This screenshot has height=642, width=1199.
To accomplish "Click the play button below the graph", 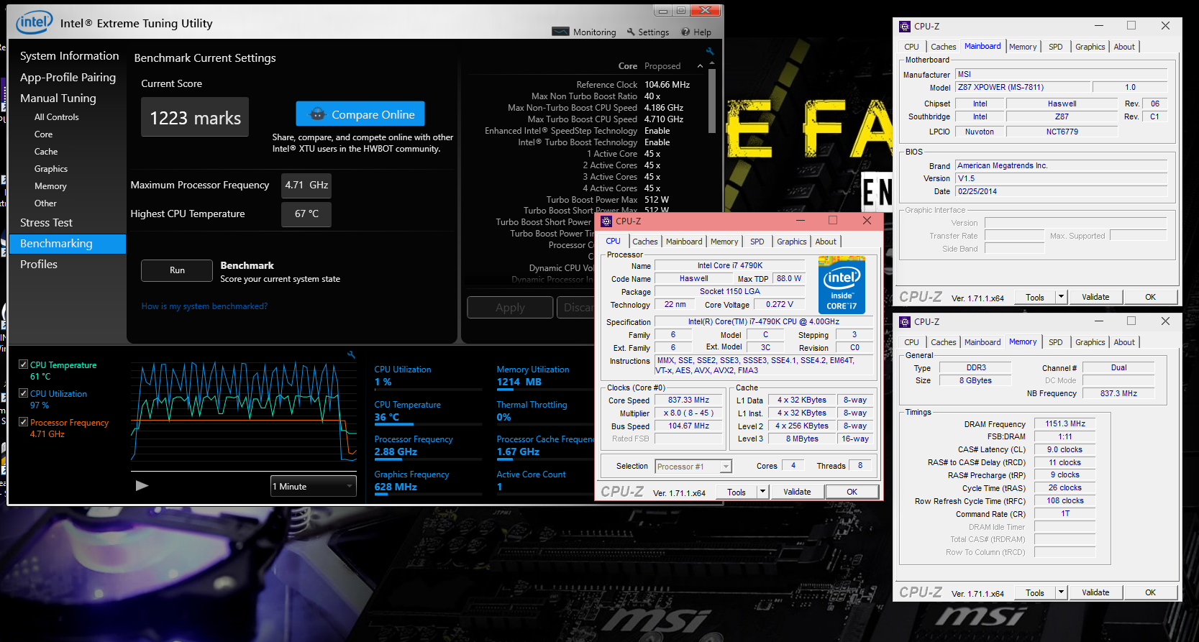I will click(142, 485).
